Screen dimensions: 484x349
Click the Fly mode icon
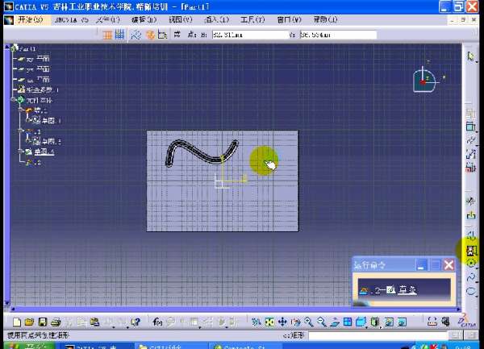256,322
